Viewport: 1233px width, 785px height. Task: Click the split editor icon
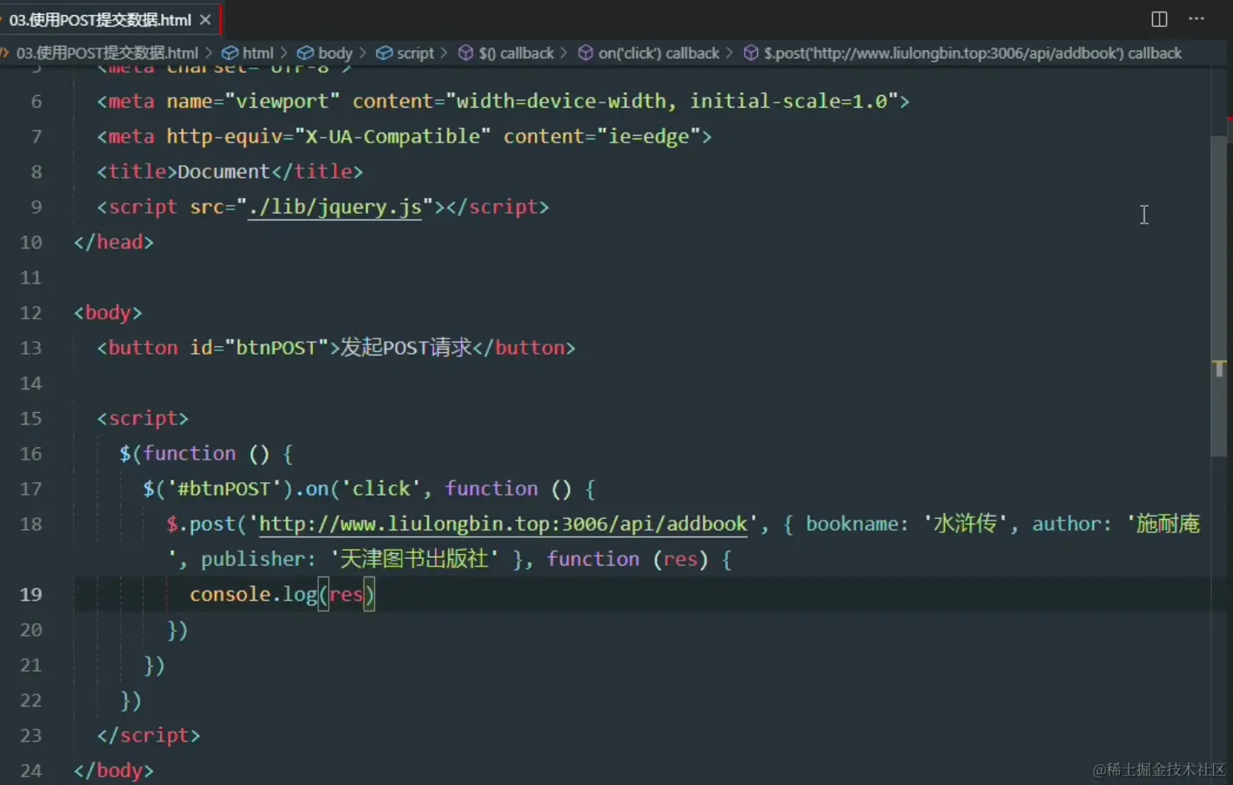(x=1159, y=18)
